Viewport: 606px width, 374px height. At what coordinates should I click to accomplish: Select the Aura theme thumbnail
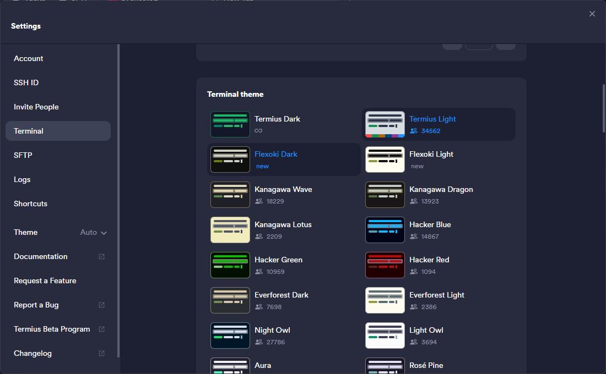230,366
